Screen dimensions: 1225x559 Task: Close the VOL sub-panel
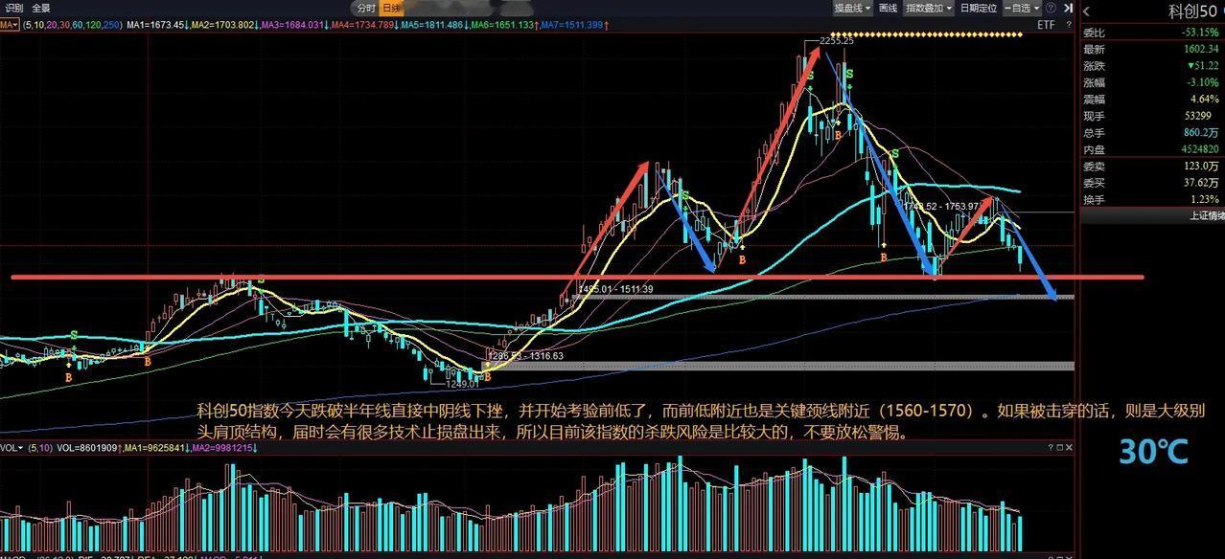(1070, 447)
